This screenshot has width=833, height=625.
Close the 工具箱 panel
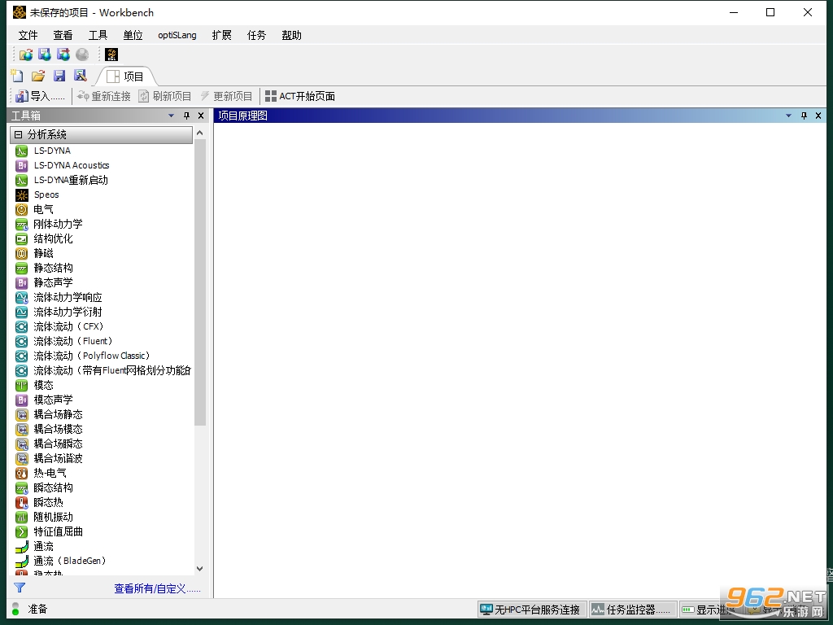coord(201,116)
